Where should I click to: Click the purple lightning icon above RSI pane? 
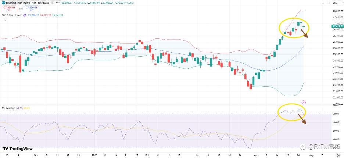click(304, 102)
